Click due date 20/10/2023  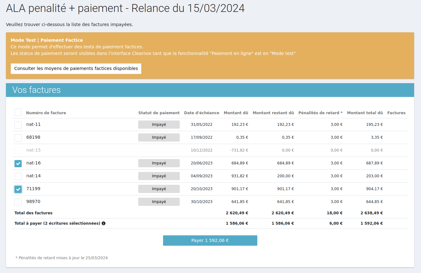[x=202, y=189]
